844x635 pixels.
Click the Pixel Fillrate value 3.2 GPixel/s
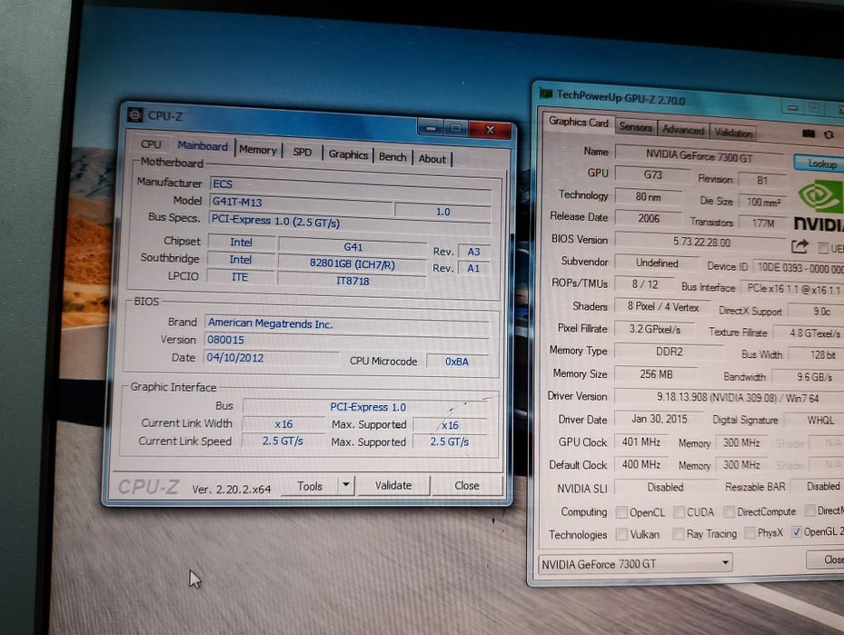point(654,329)
